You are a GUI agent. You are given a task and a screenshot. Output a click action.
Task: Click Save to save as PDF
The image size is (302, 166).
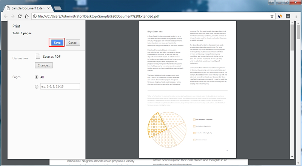(57, 43)
